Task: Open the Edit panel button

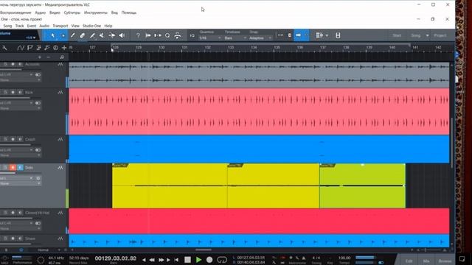Action: tap(409, 261)
